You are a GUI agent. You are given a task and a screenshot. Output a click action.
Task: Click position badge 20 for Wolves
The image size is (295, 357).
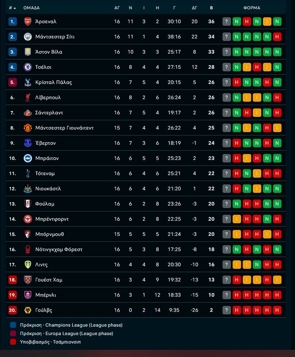pos(13,310)
